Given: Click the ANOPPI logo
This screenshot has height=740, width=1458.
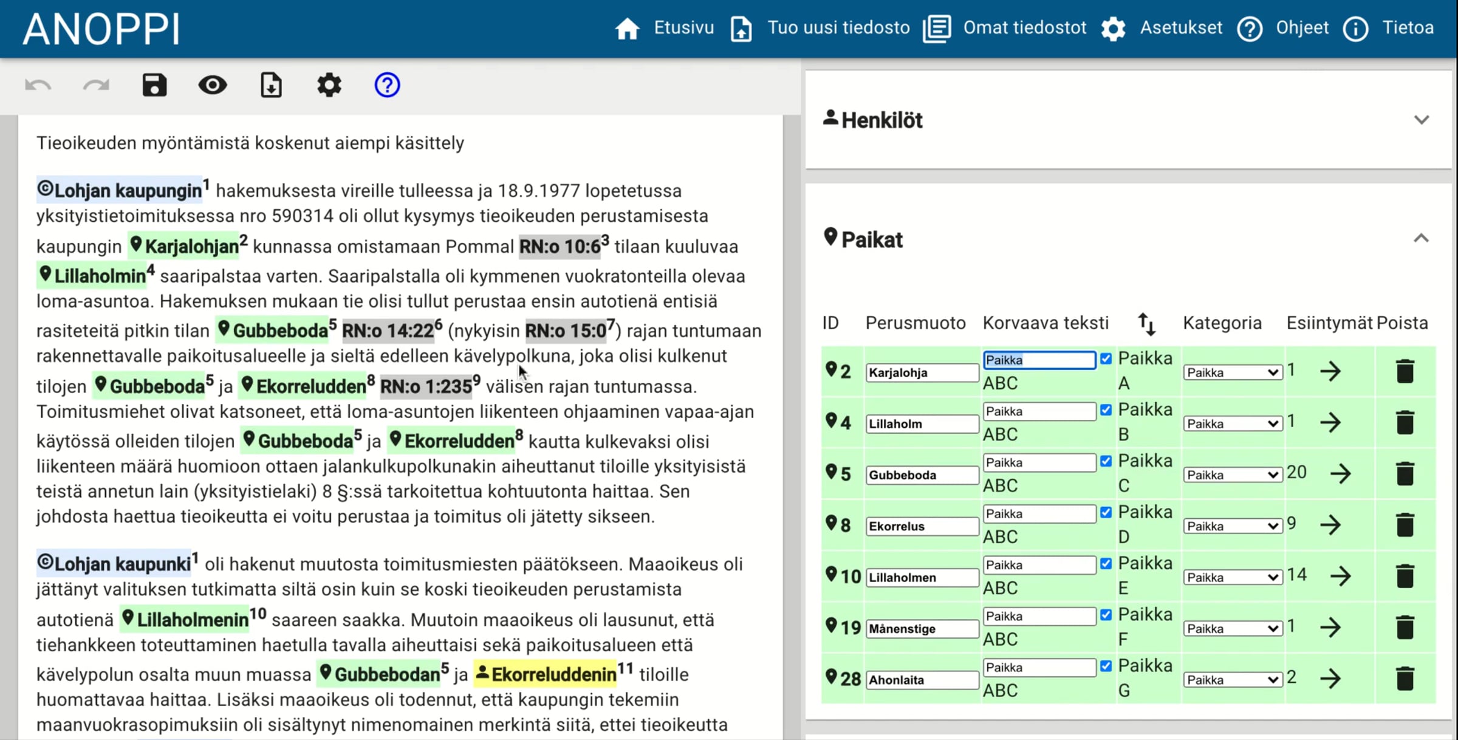Looking at the screenshot, I should tap(101, 29).
